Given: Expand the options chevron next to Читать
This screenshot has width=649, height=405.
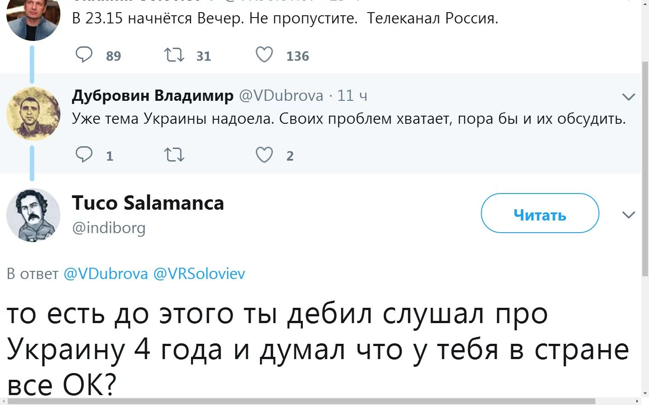Looking at the screenshot, I should tap(628, 215).
